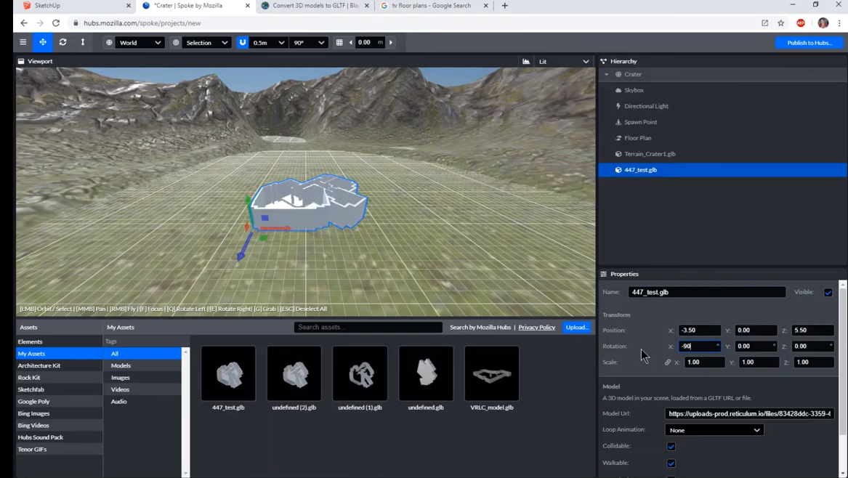Toggle the transform space globe icon
848x478 pixels.
109,43
